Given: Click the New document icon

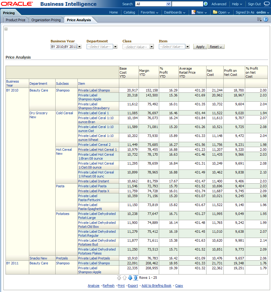Looking at the screenshot, I should click(194, 12).
